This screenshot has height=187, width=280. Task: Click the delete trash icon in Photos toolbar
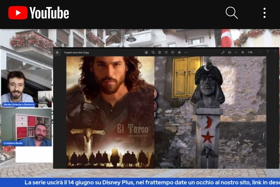pyautogui.click(x=160, y=52)
